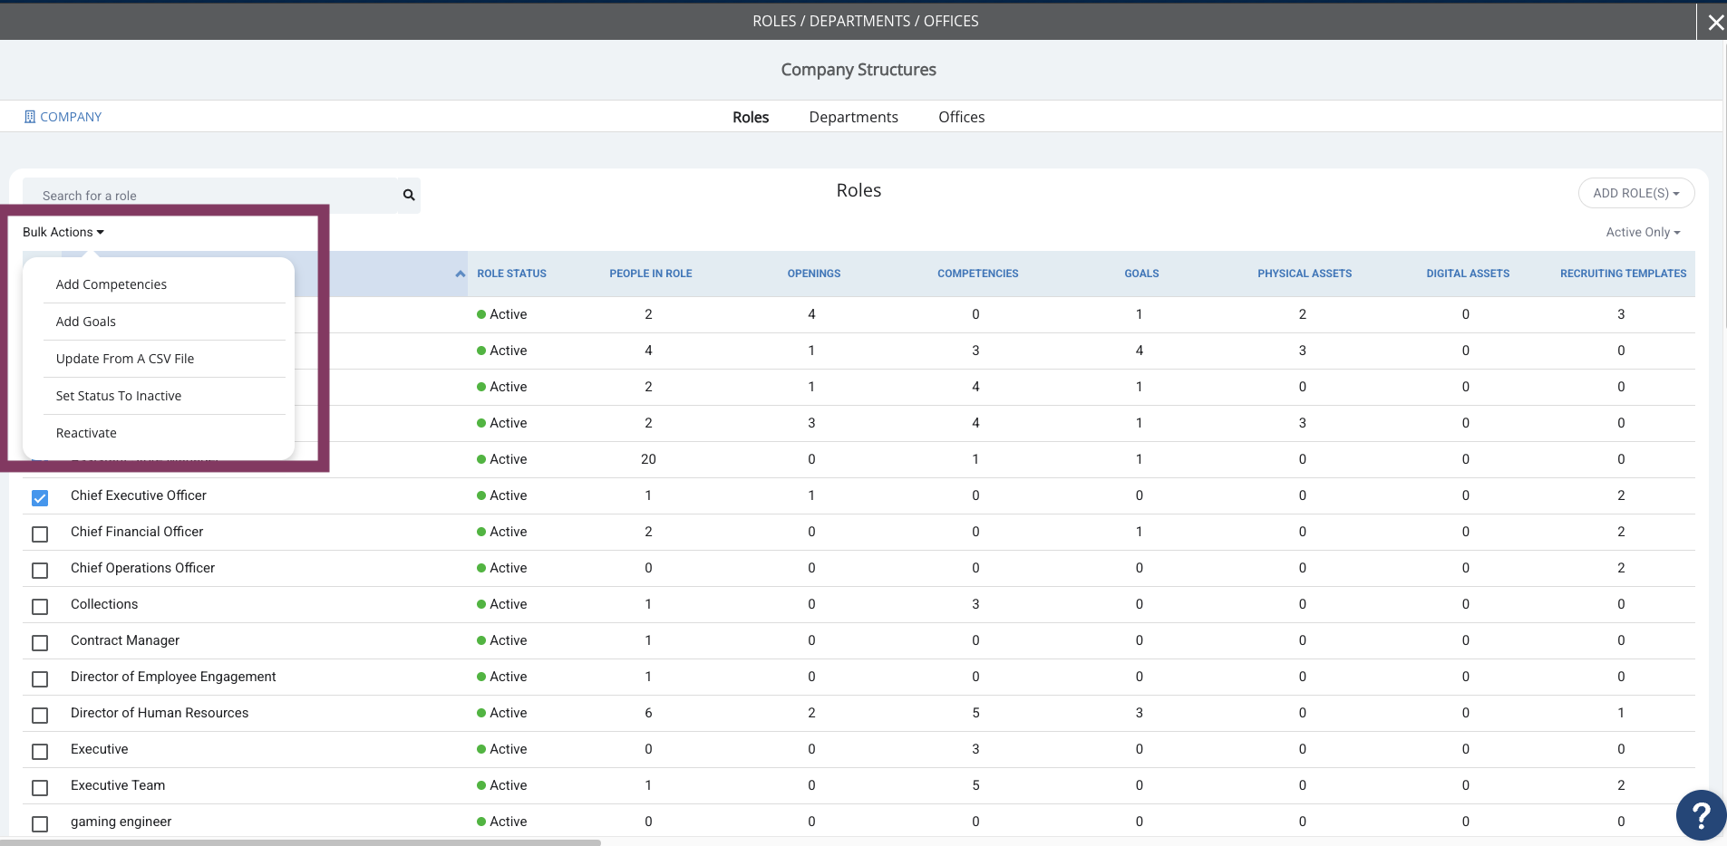Click the Company building icon
Image resolution: width=1727 pixels, height=846 pixels.
tap(30, 117)
